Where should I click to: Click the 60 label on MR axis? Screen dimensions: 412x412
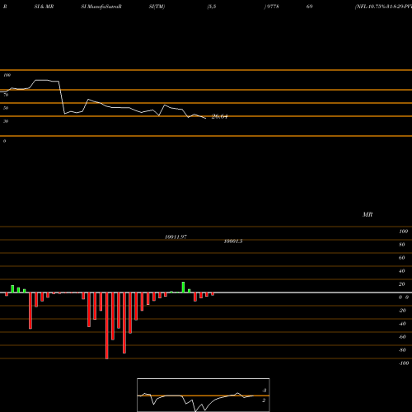click(402, 258)
